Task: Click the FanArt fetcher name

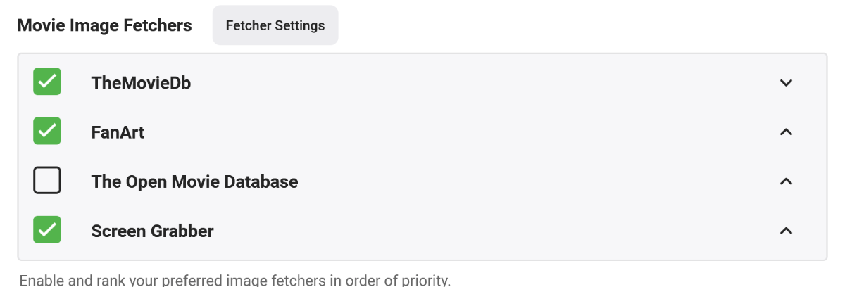Action: pyautogui.click(x=118, y=132)
